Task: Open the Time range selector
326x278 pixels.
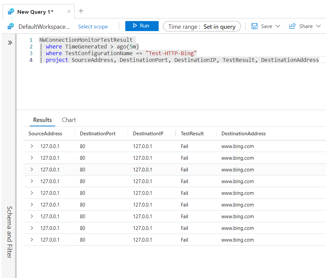Action: click(x=202, y=26)
